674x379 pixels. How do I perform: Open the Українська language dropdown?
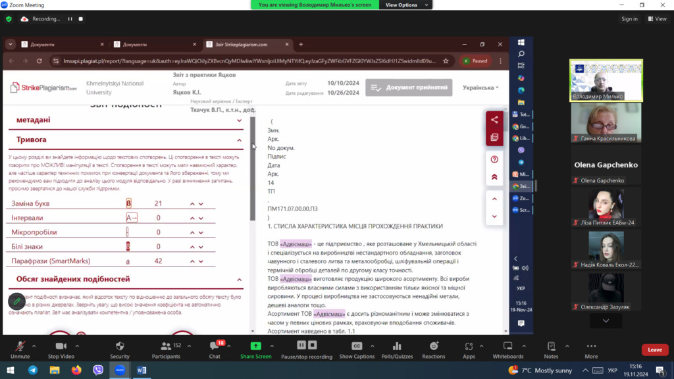480,88
